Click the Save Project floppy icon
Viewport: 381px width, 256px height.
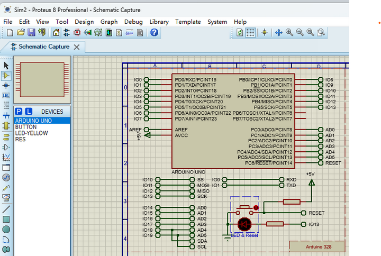coord(31,33)
